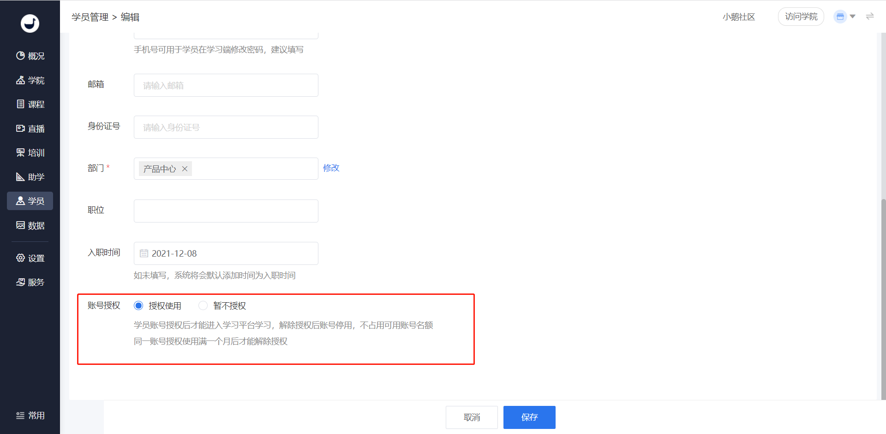Screen dimensions: 886x434
Task: Click the 学院 sidebar icon
Action: [20, 80]
